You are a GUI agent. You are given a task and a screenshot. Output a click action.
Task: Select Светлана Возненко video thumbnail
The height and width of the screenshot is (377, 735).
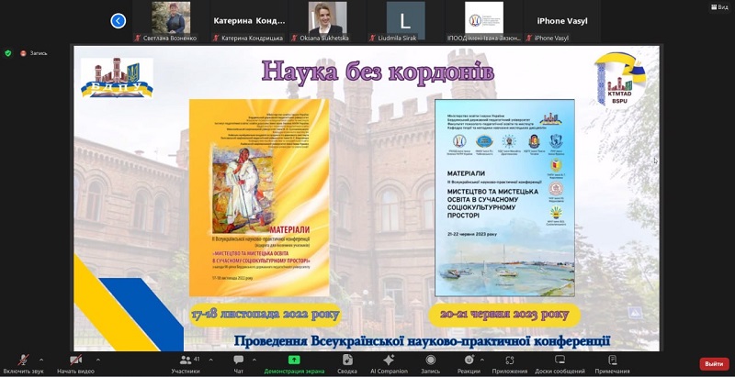[x=171, y=21]
